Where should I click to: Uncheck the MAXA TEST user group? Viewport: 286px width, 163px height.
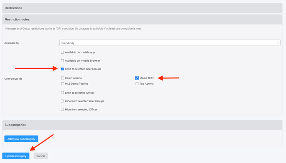point(137,78)
